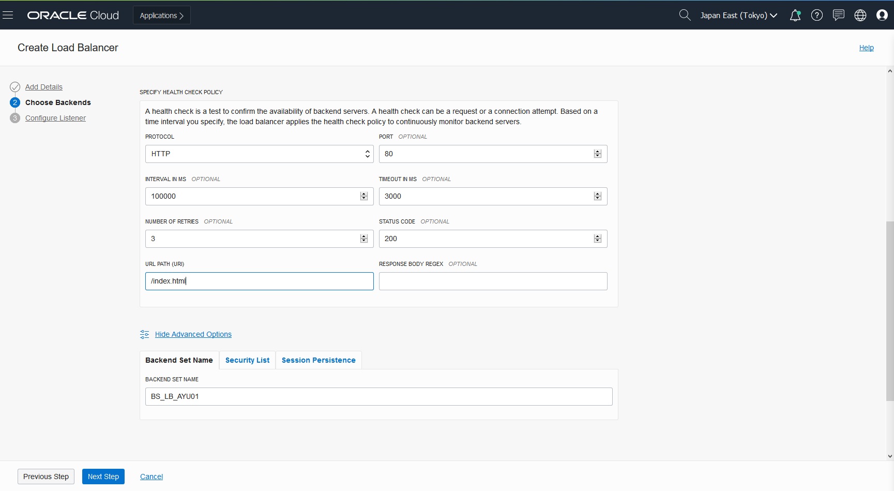
Task: Open the notifications bell
Action: click(795, 16)
